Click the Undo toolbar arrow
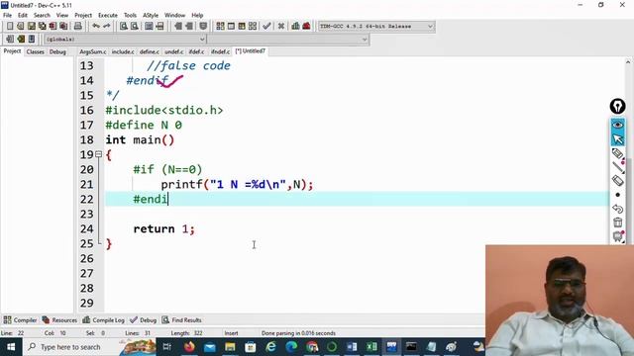 coord(96,27)
